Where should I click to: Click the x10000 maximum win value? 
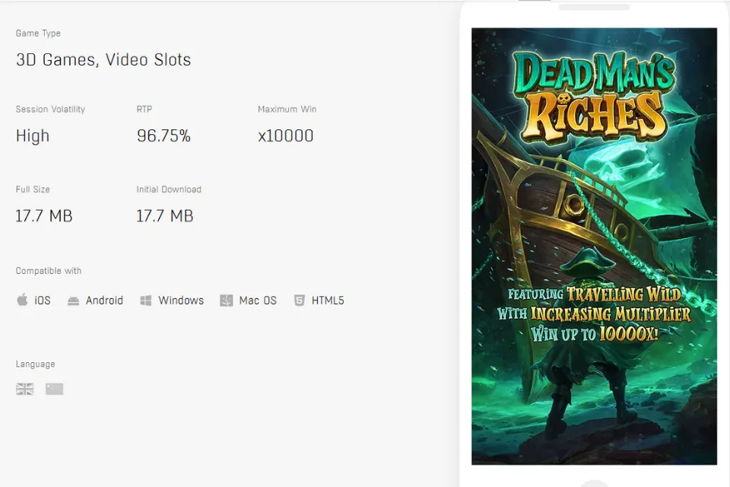click(x=285, y=136)
